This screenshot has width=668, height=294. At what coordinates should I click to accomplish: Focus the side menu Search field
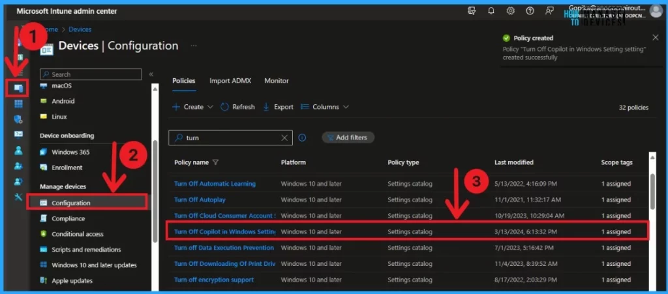click(91, 74)
